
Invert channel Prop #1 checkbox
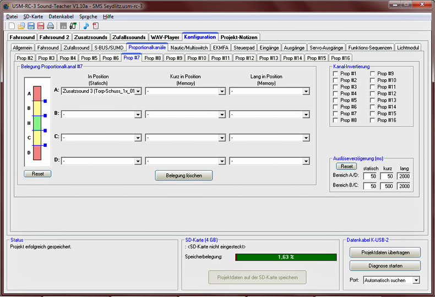tap(335, 73)
